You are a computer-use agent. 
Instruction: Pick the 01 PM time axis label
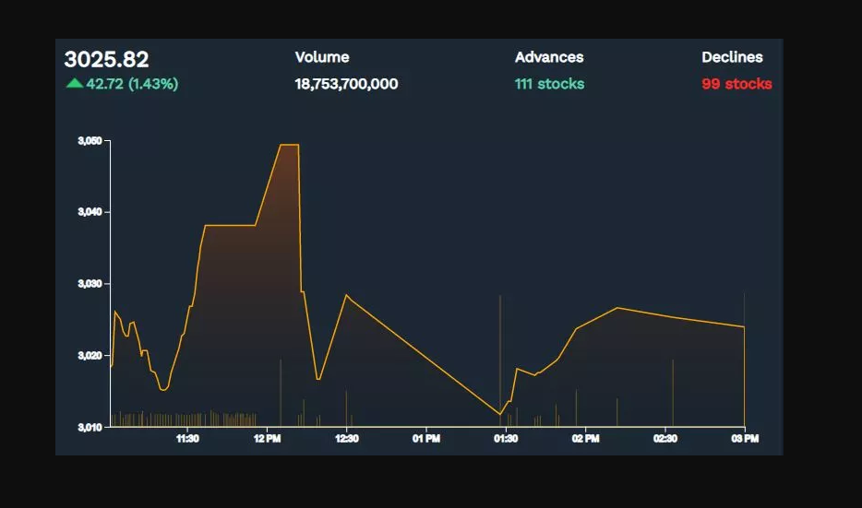coord(425,439)
